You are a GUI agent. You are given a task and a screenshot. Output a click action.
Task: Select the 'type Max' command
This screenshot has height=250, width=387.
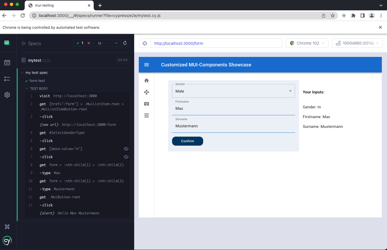(77, 173)
